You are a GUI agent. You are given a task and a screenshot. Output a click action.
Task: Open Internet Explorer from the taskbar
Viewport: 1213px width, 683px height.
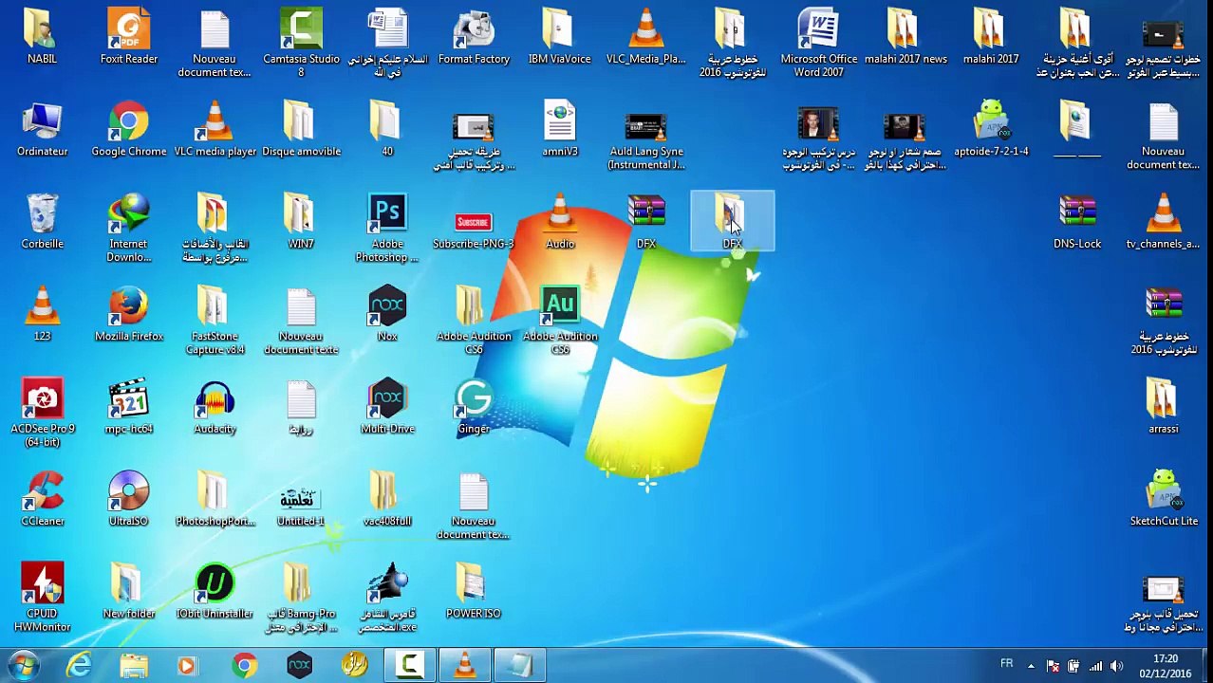79,666
